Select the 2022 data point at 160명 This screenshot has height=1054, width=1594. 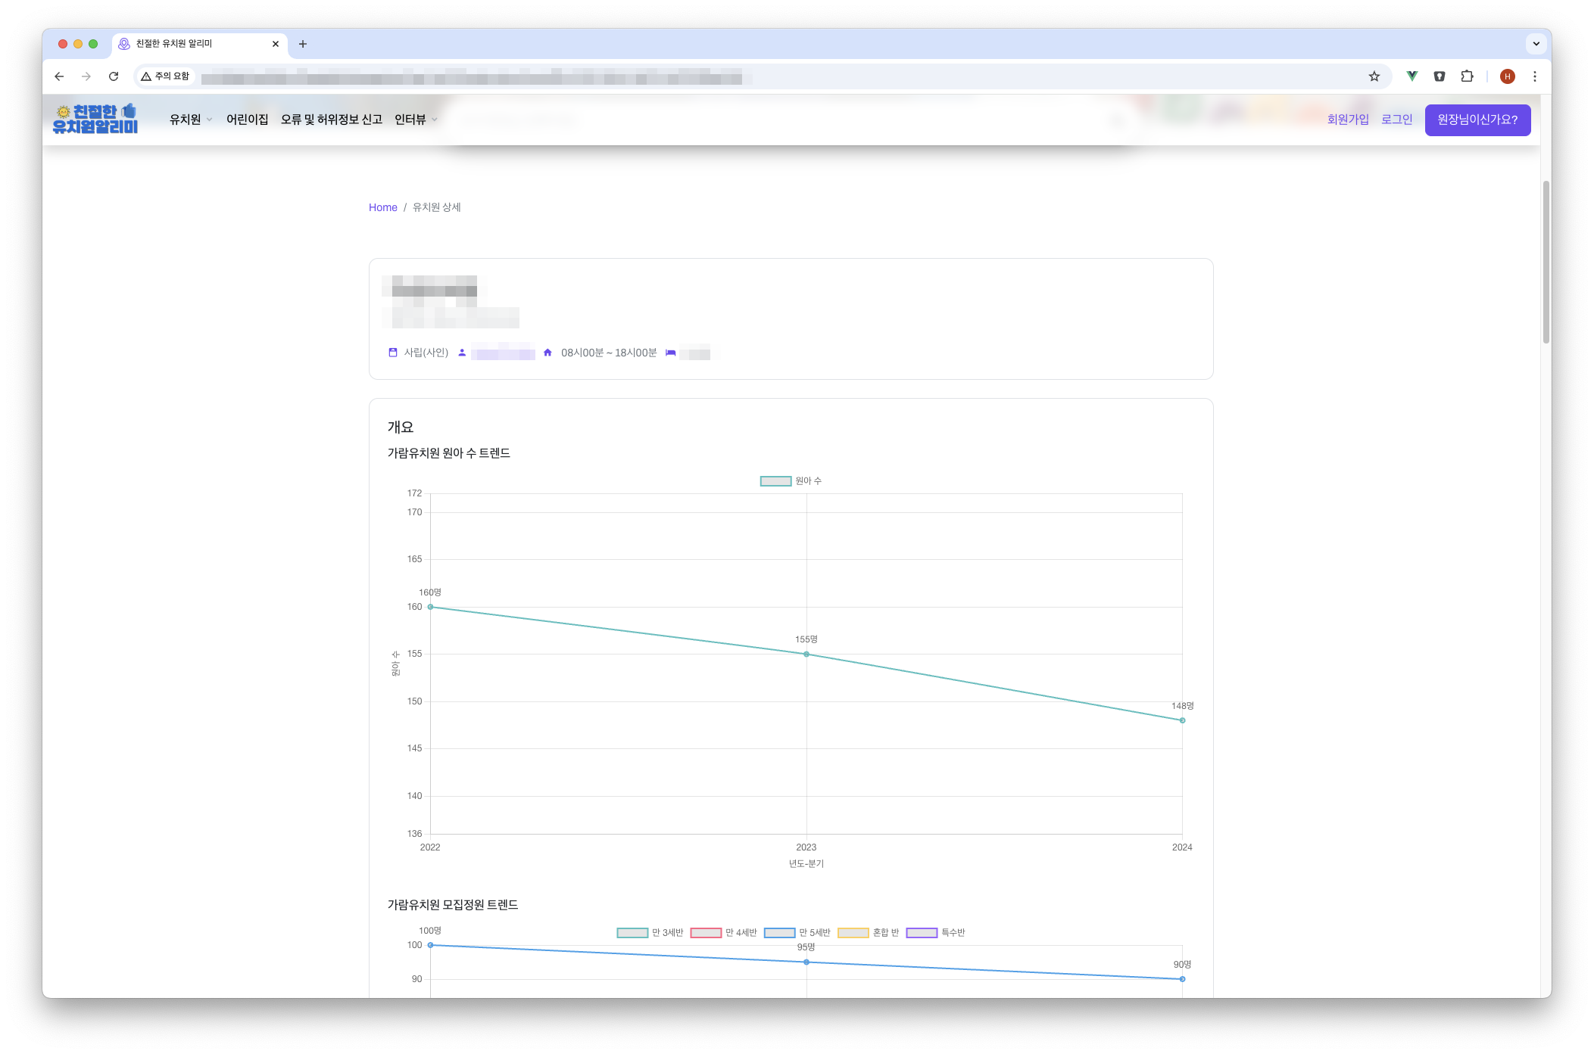coord(430,607)
